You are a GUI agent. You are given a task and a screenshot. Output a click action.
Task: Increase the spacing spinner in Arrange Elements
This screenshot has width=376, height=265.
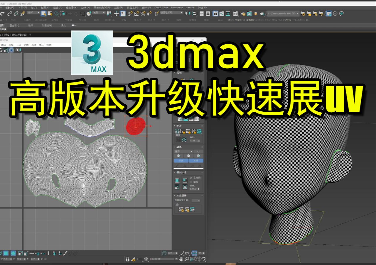[x=199, y=187]
